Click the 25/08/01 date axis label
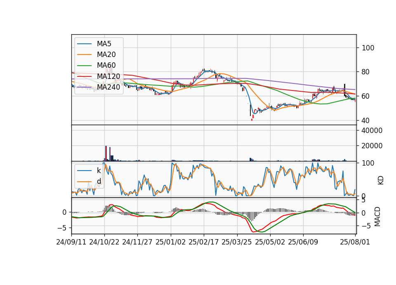Image resolution: width=396 pixels, height=285 pixels. 355,242
